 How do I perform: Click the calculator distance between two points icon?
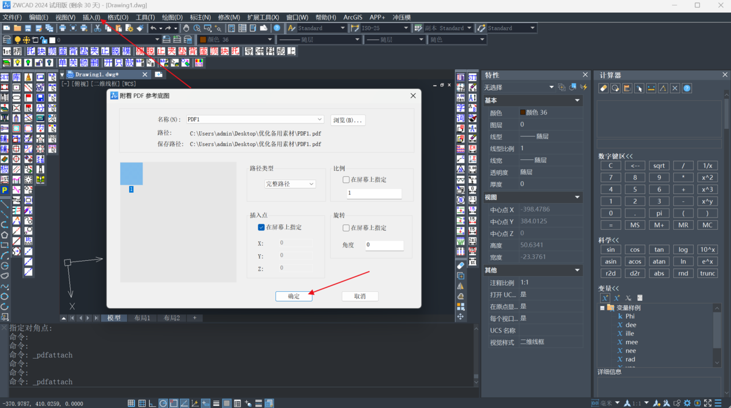tap(651, 88)
